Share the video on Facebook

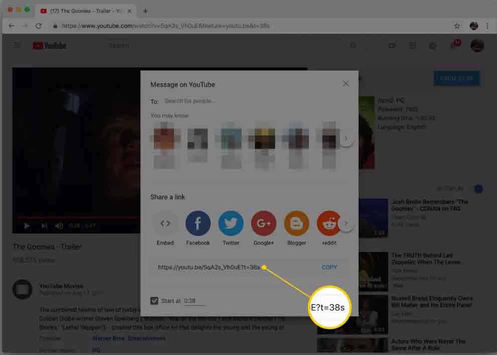[198, 224]
